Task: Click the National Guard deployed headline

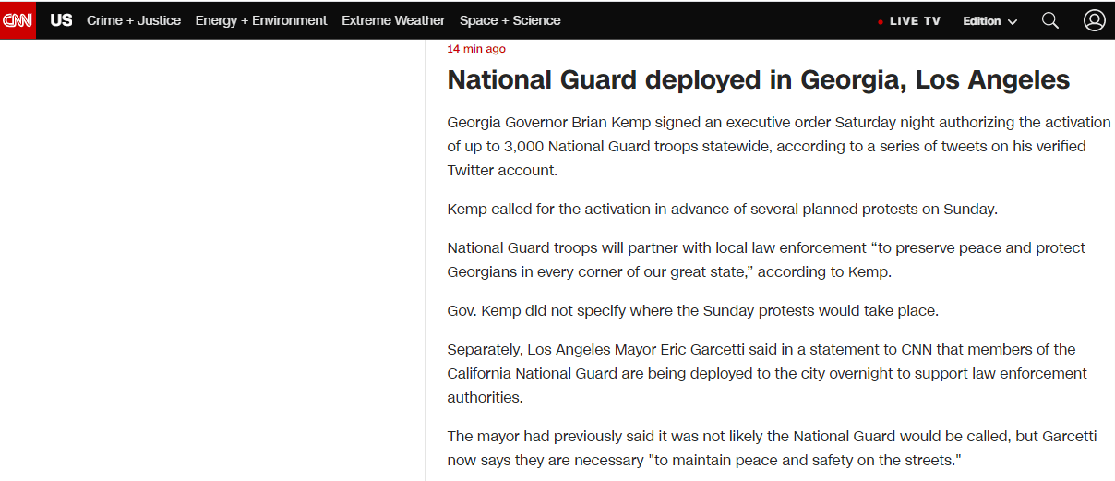Action: (x=758, y=80)
